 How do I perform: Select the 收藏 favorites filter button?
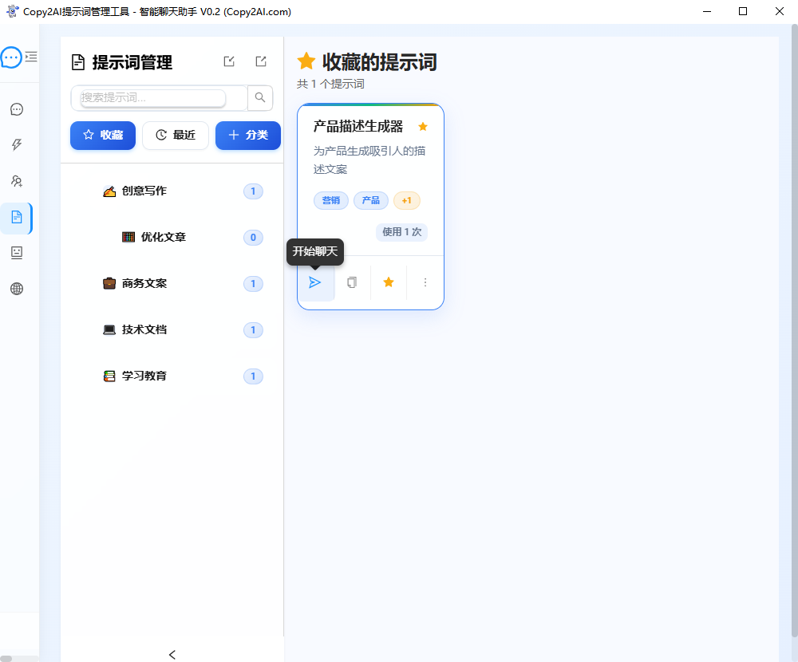coord(103,136)
